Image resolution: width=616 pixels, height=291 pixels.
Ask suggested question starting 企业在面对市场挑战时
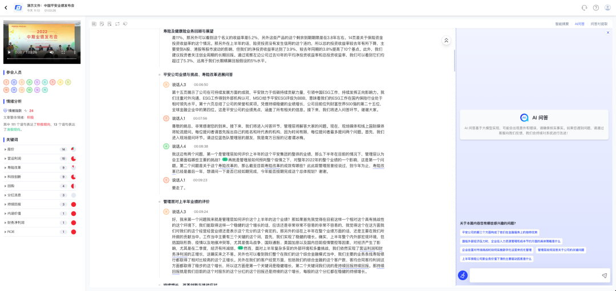click(497, 250)
